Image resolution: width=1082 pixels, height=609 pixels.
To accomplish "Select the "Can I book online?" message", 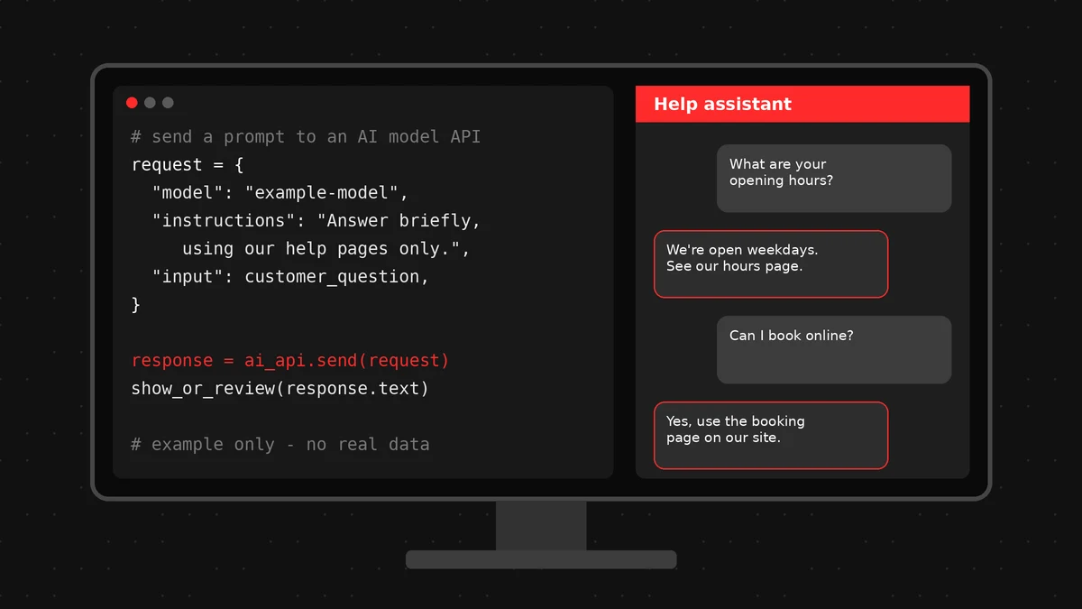I will (x=834, y=350).
